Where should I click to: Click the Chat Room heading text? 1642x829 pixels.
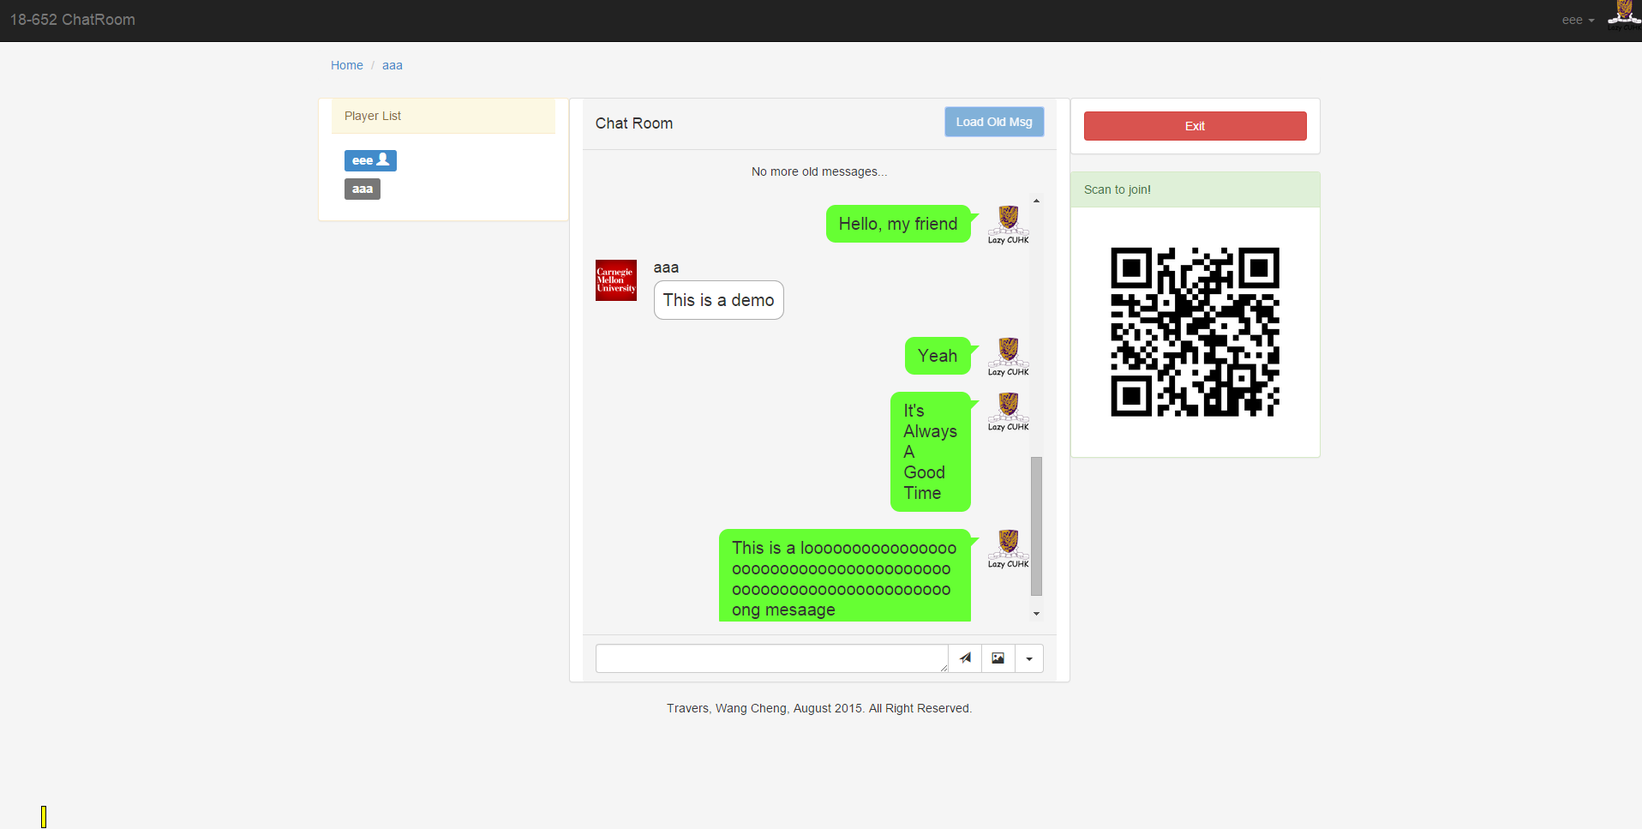[634, 123]
